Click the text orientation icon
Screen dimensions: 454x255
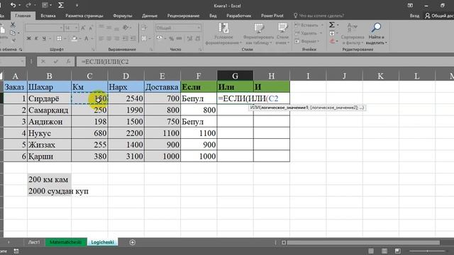coord(126,28)
